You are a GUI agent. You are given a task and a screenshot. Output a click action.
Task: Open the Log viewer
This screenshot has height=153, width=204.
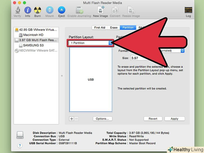pyautogui.click(x=188, y=10)
